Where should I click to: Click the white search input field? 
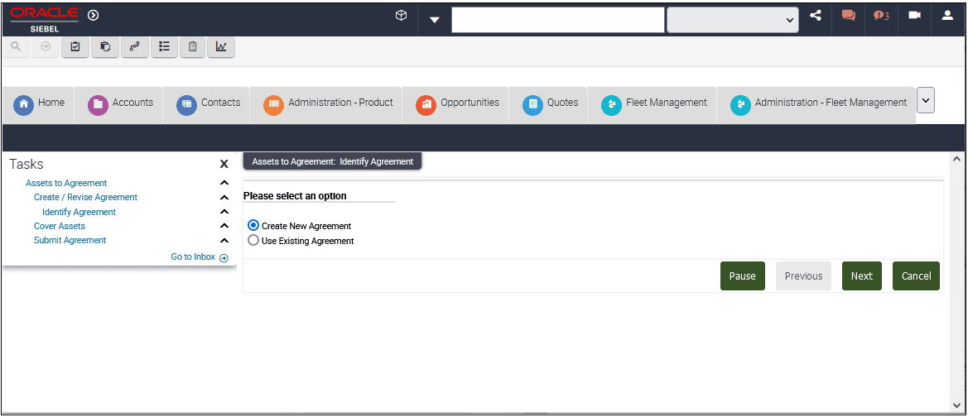[557, 20]
